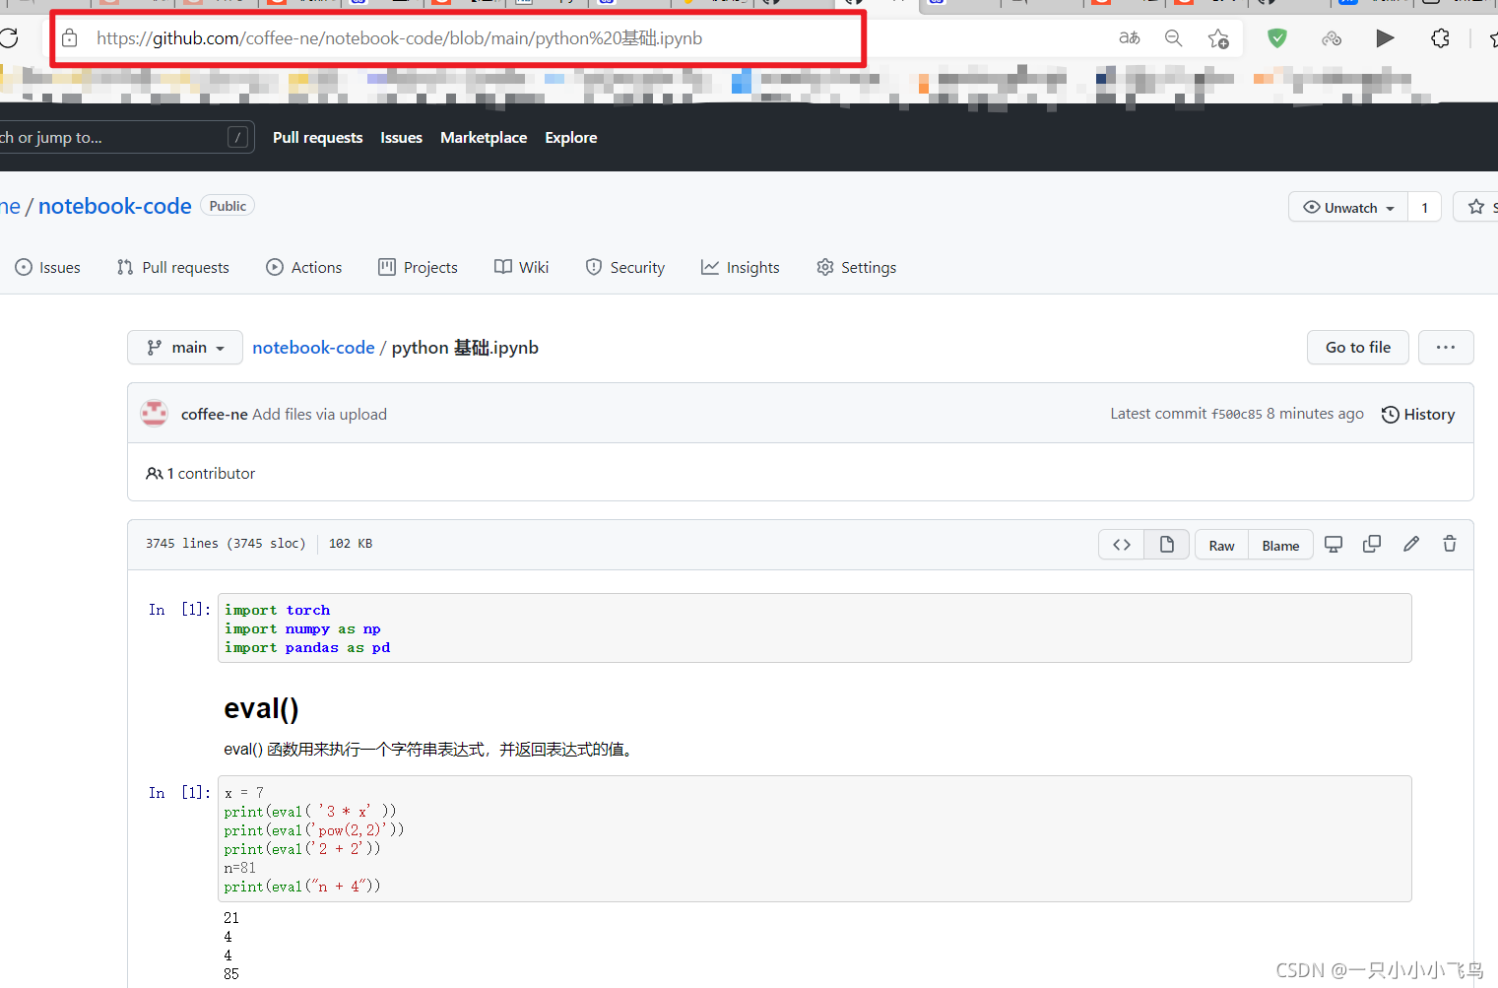Viewport: 1498px width, 988px height.
Task: Switch to the Pull requests tab
Action: (x=172, y=267)
